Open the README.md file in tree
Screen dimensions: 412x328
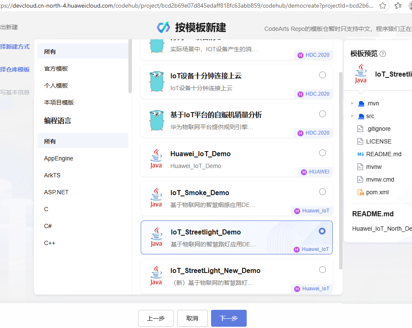tap(384, 154)
